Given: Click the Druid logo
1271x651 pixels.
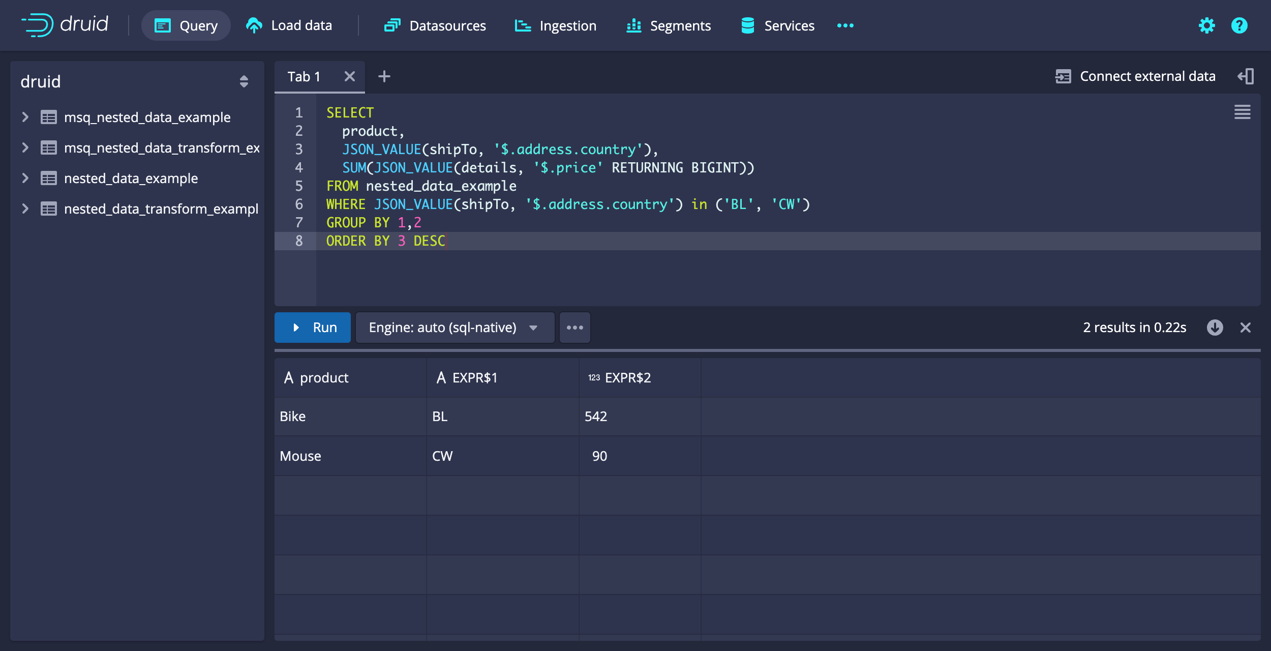Looking at the screenshot, I should click(65, 24).
